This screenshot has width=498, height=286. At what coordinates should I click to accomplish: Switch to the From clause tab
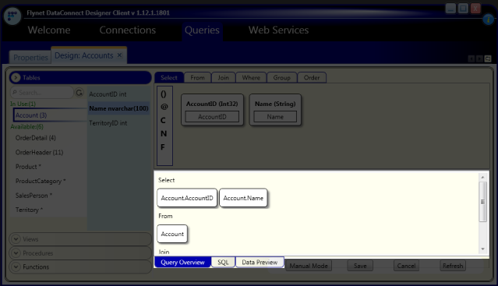[197, 78]
